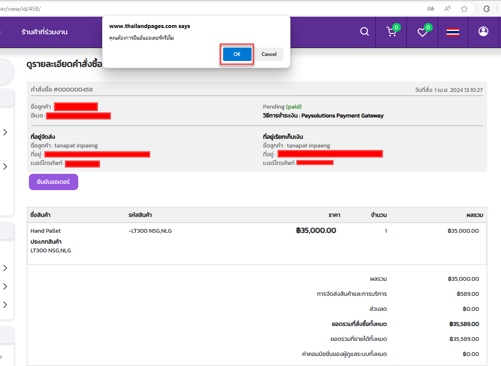Click the Thai flag language icon

coord(453,32)
